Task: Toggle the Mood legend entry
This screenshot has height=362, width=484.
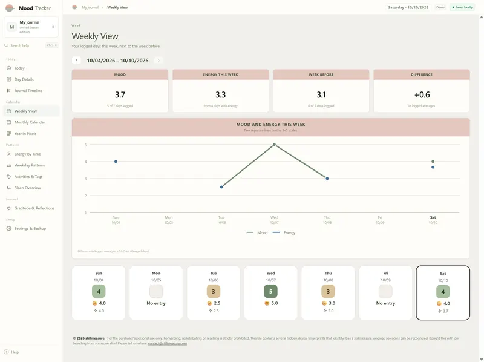Action: [x=257, y=232]
